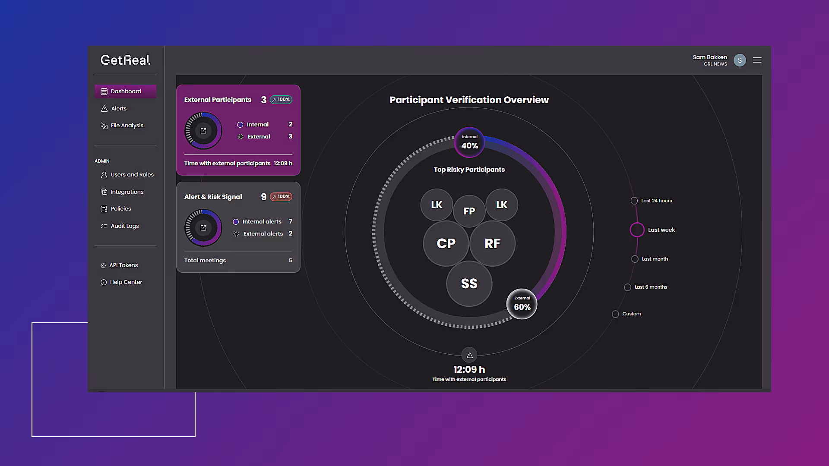Click the File Analysis sidebar icon

click(104, 126)
